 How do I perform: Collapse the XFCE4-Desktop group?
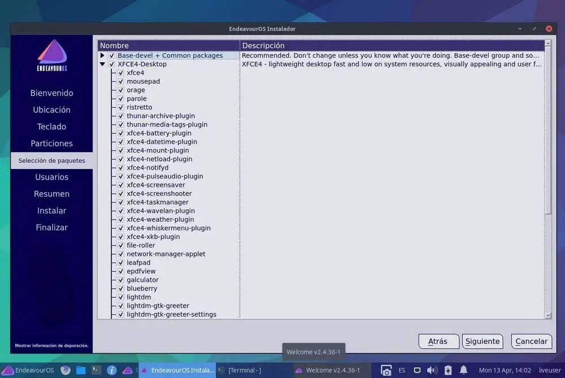(x=102, y=64)
